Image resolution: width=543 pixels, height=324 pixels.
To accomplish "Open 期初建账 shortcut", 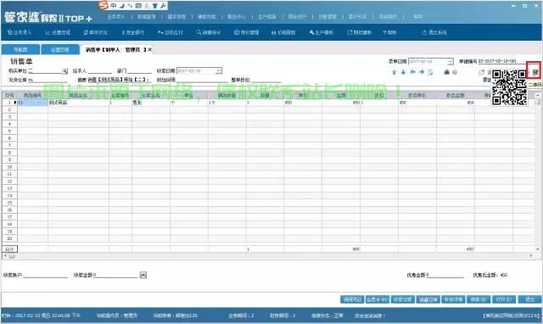I will pyautogui.click(x=359, y=32).
